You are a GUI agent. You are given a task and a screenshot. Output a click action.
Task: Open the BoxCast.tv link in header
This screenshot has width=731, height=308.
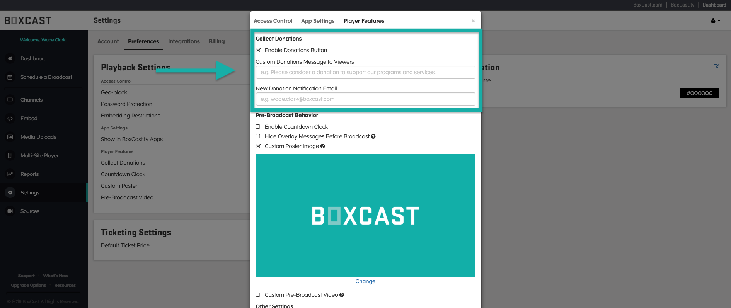click(x=682, y=5)
